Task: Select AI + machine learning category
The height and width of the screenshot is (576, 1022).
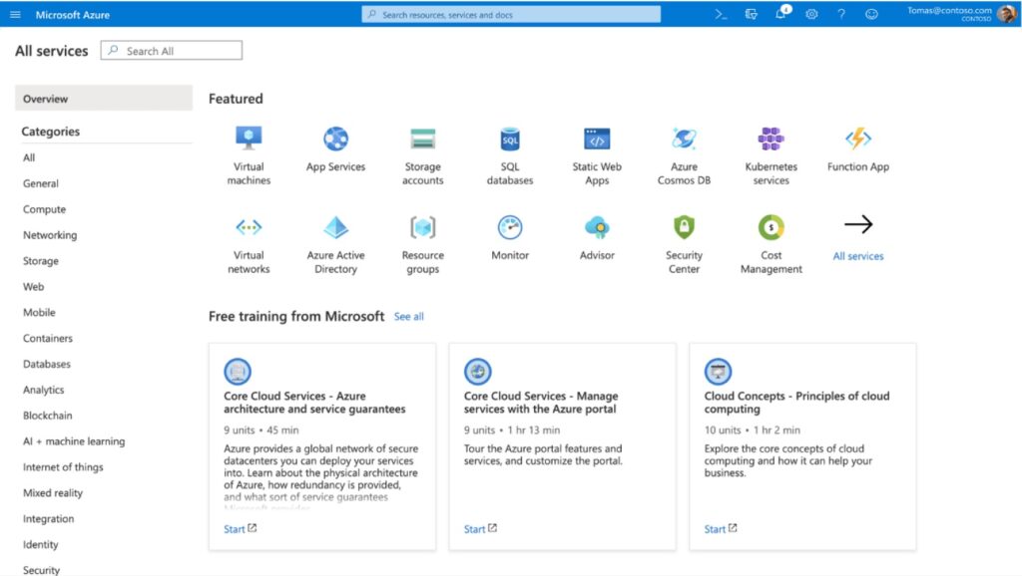Action: 74,441
